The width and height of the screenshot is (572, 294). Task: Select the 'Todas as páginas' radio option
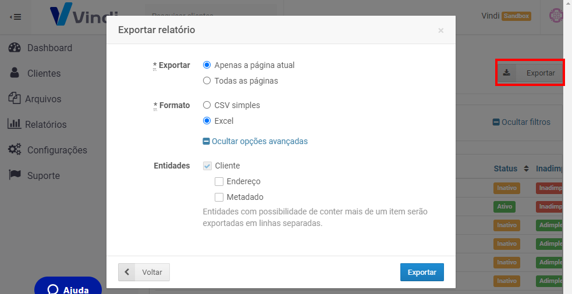point(207,81)
